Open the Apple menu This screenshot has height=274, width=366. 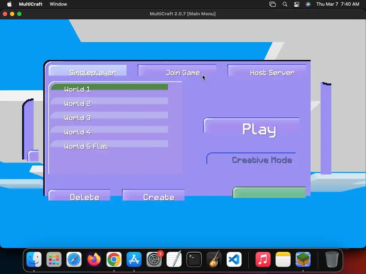[x=9, y=4]
